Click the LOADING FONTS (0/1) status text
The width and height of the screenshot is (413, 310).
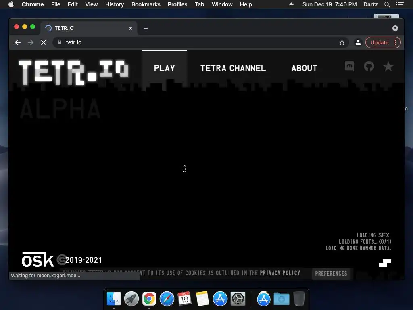pos(365,241)
